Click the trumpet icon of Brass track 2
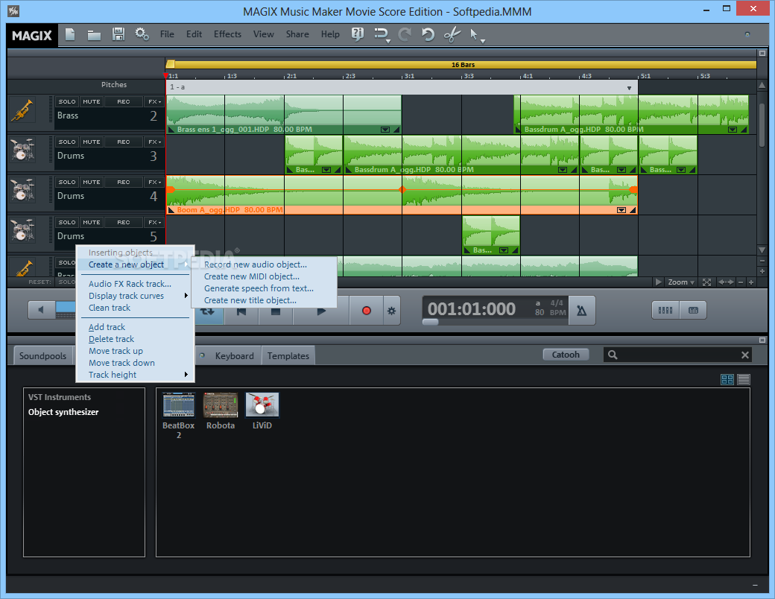Viewport: 775px width, 599px height. pos(22,111)
